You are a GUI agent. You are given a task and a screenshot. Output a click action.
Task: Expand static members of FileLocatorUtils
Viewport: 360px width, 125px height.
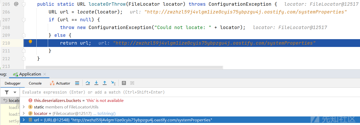point(24,107)
